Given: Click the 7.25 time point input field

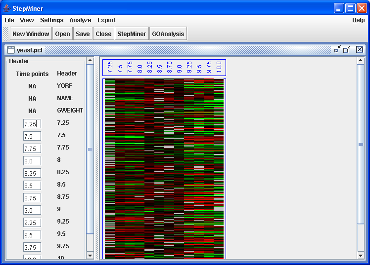Looking at the screenshot, I should pos(32,124).
